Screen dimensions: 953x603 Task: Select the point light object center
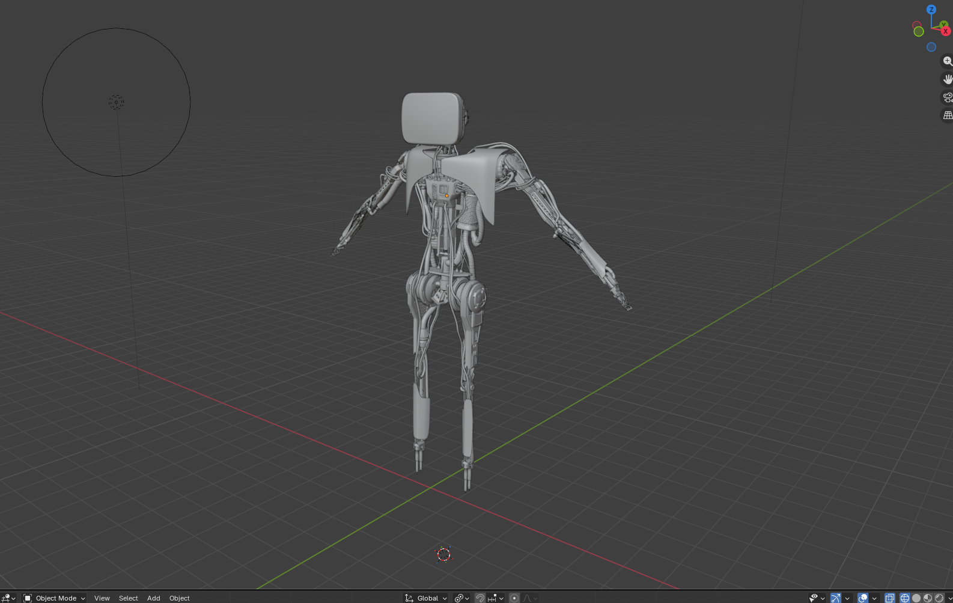(116, 102)
